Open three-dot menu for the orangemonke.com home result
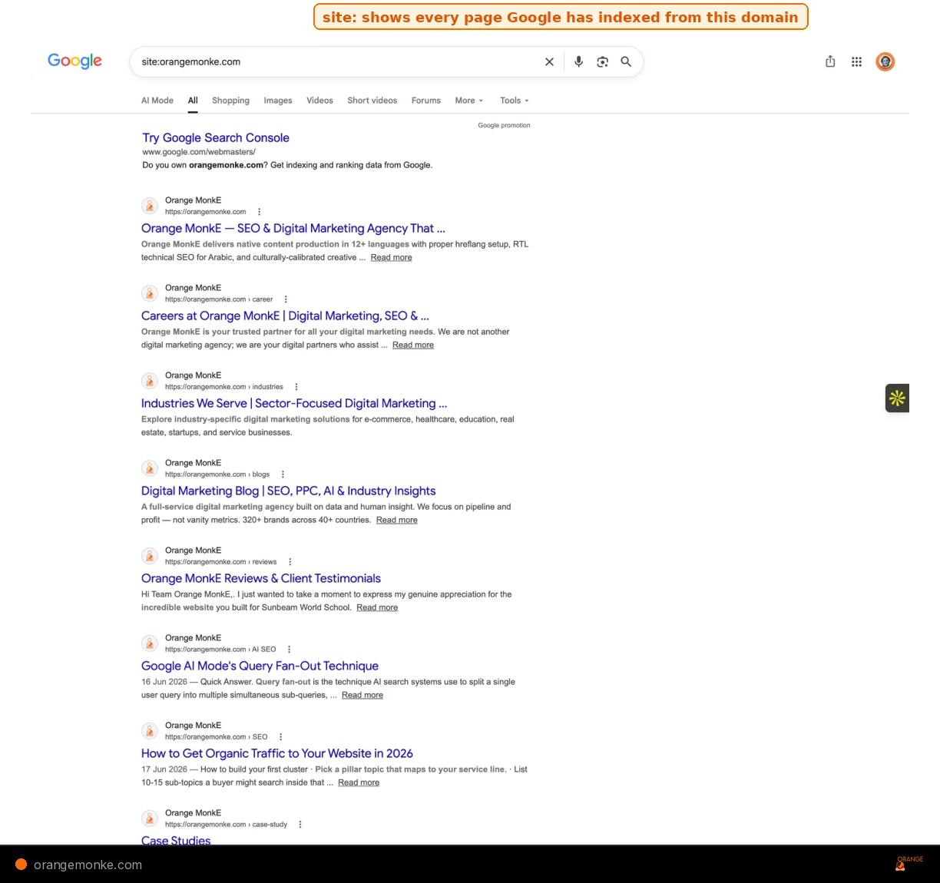This screenshot has width=940, height=883. [x=259, y=212]
